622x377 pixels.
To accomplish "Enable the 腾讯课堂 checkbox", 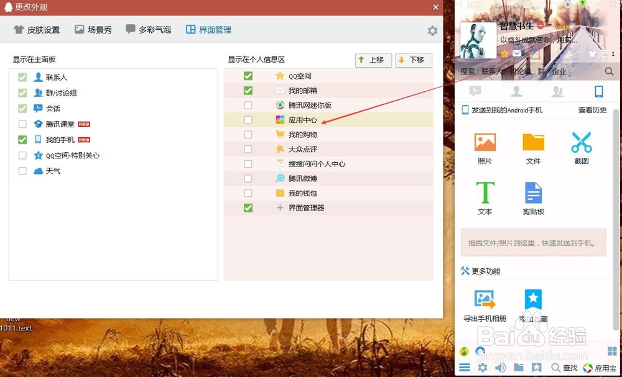I will (22, 124).
